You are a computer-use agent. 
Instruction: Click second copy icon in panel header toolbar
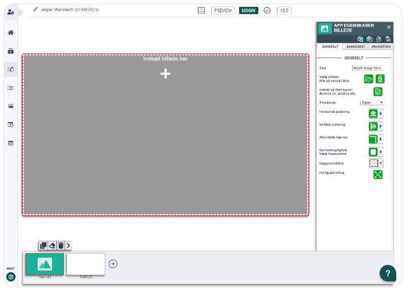tap(369, 39)
